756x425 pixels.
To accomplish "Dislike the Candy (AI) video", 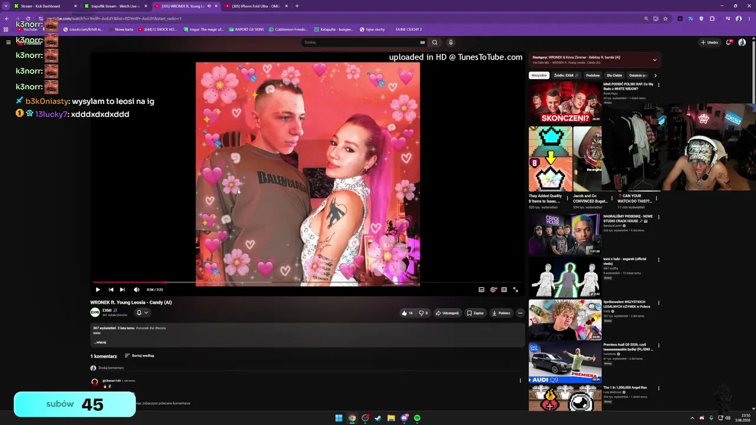I will pos(423,313).
